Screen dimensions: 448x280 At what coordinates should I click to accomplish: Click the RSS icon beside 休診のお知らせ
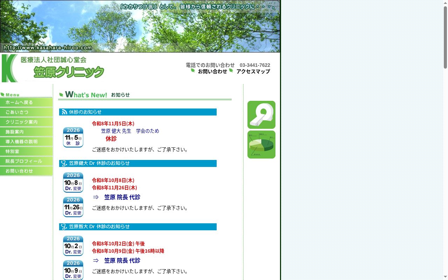click(x=64, y=112)
